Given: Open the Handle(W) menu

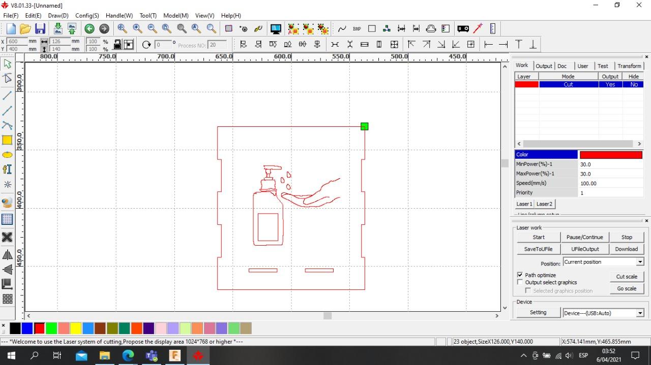Looking at the screenshot, I should pos(119,16).
